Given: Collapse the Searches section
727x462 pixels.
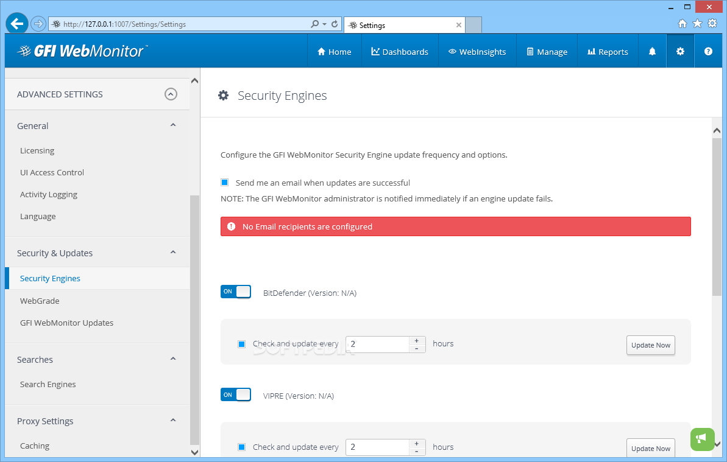Looking at the screenshot, I should (173, 359).
